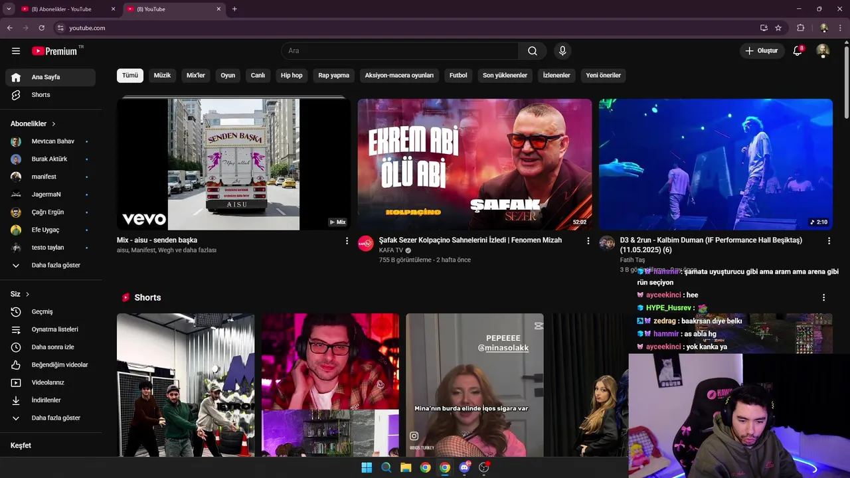The height and width of the screenshot is (478, 850).
Task: Click Fatih Taş channel avatar
Action: point(607,243)
